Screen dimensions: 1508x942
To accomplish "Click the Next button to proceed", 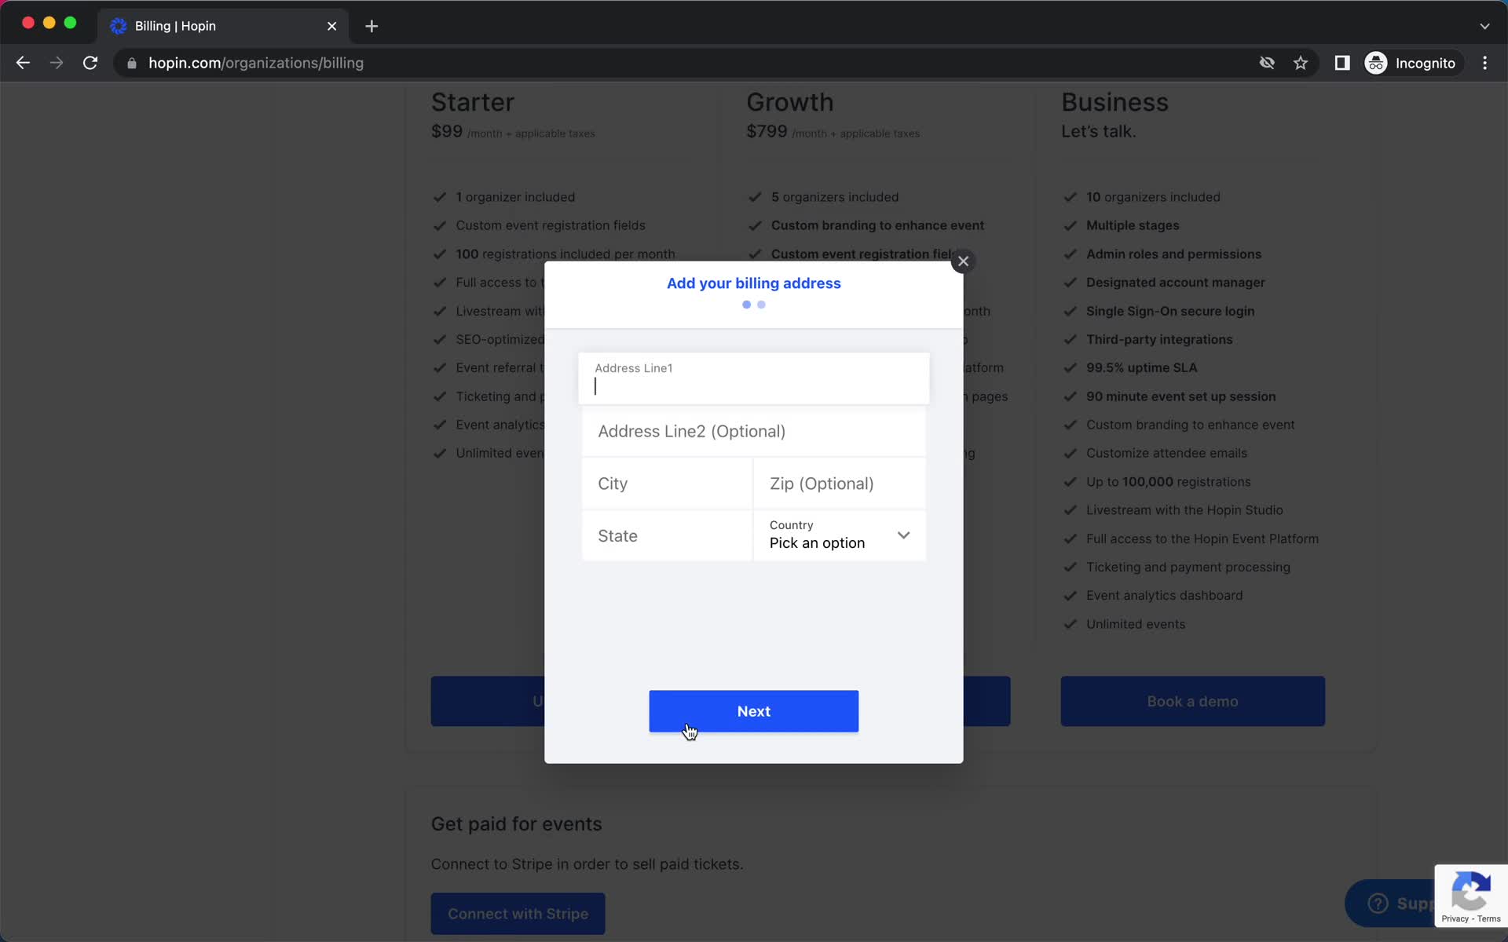I will pyautogui.click(x=753, y=711).
